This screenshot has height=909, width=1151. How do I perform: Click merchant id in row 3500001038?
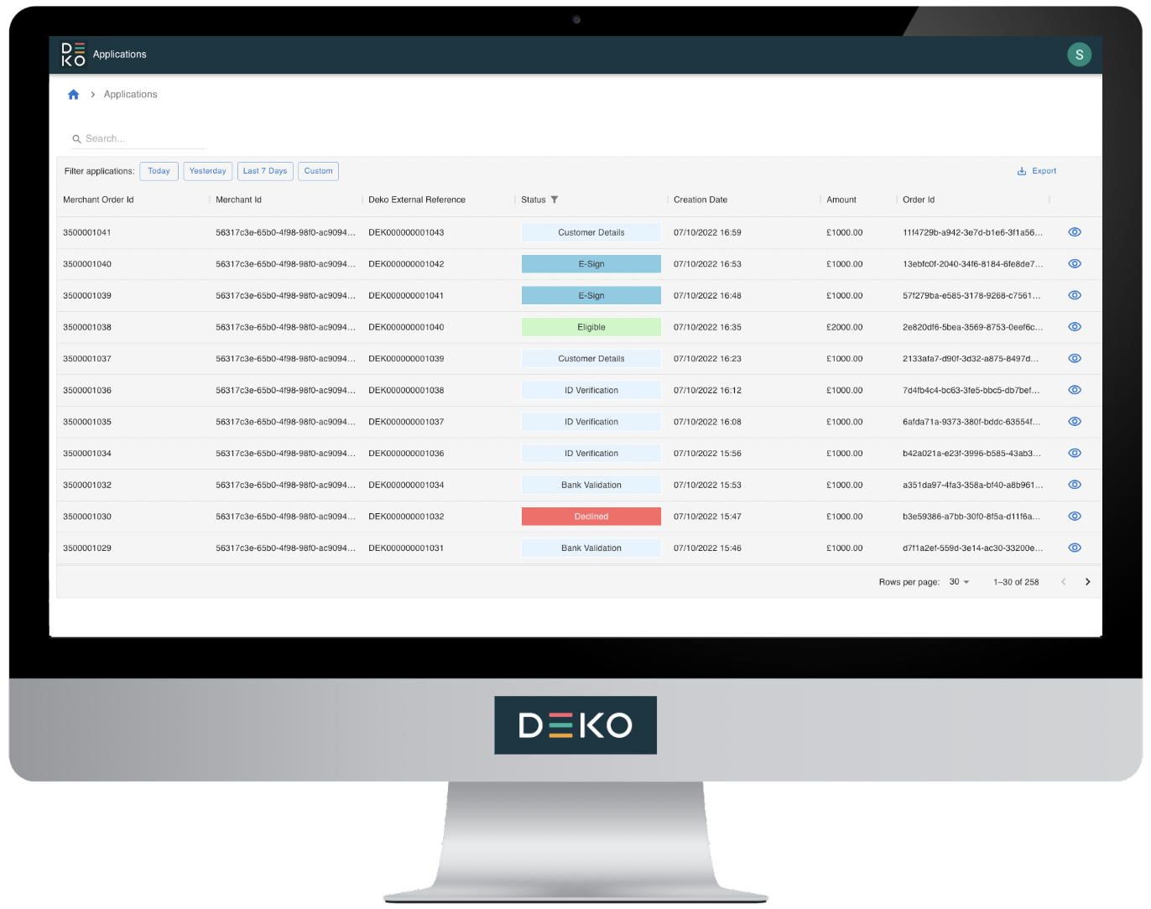[285, 328]
